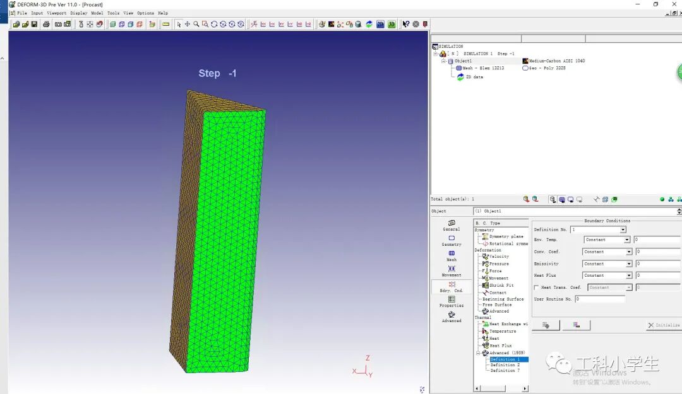The width and height of the screenshot is (682, 394).
Task: Select the arrow pointer tool
Action: click(x=179, y=25)
